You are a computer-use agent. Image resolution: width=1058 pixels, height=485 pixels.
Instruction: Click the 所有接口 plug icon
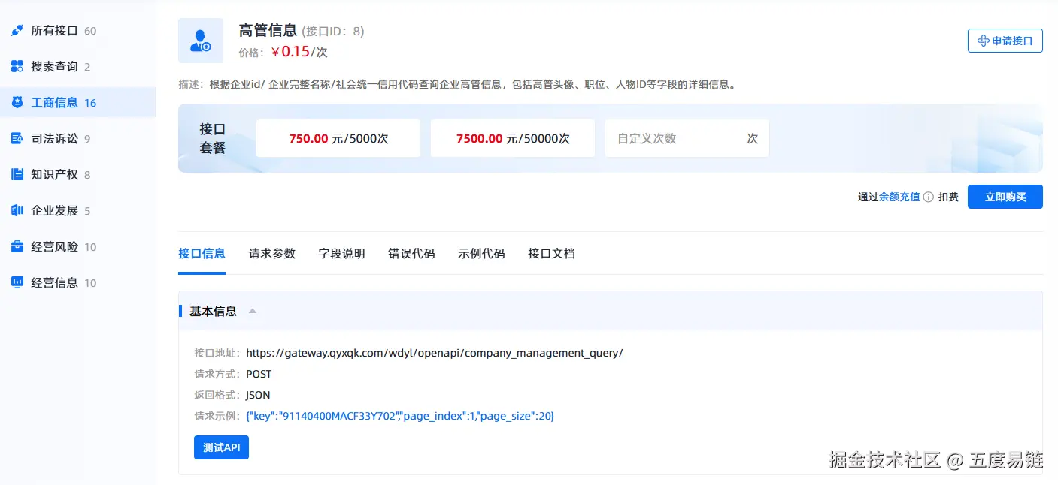click(17, 31)
